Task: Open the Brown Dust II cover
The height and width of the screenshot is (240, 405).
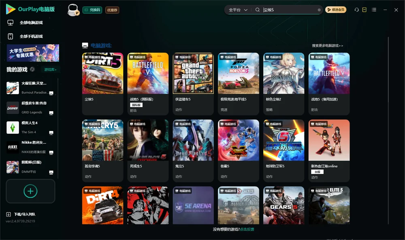Action: click(x=283, y=73)
